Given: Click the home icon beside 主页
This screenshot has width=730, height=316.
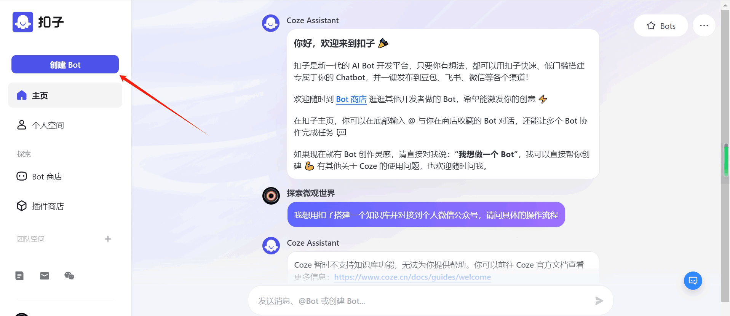Looking at the screenshot, I should coord(22,95).
